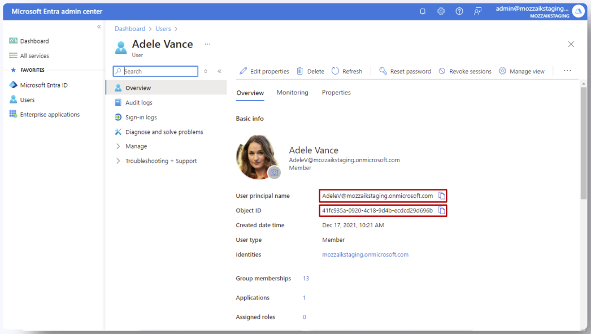This screenshot has width=591, height=334.
Task: Open the Applications count 1
Action: [304, 297]
